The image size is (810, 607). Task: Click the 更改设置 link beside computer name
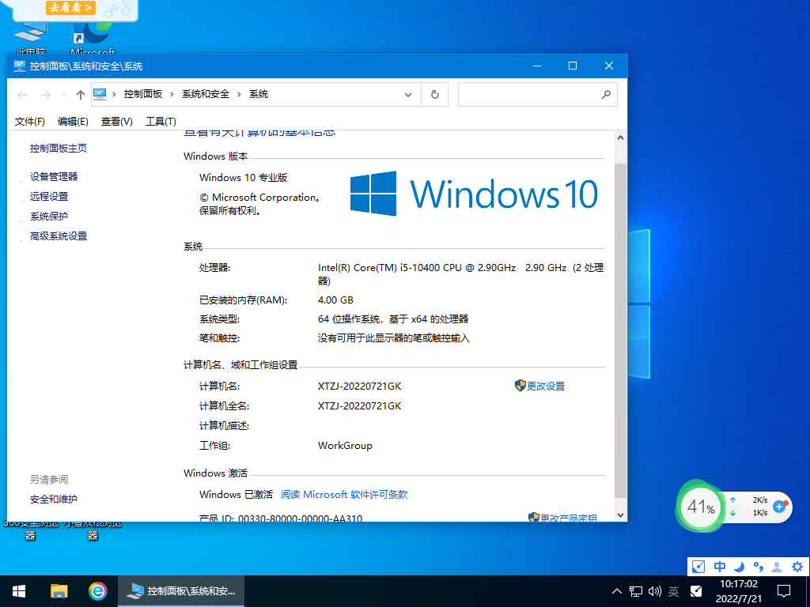tap(546, 386)
